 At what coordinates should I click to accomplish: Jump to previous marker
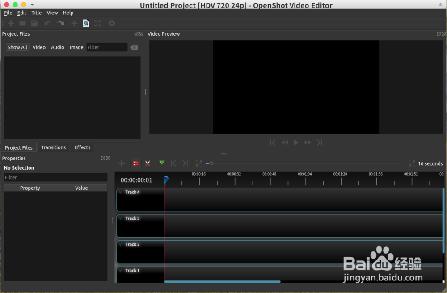tap(173, 163)
